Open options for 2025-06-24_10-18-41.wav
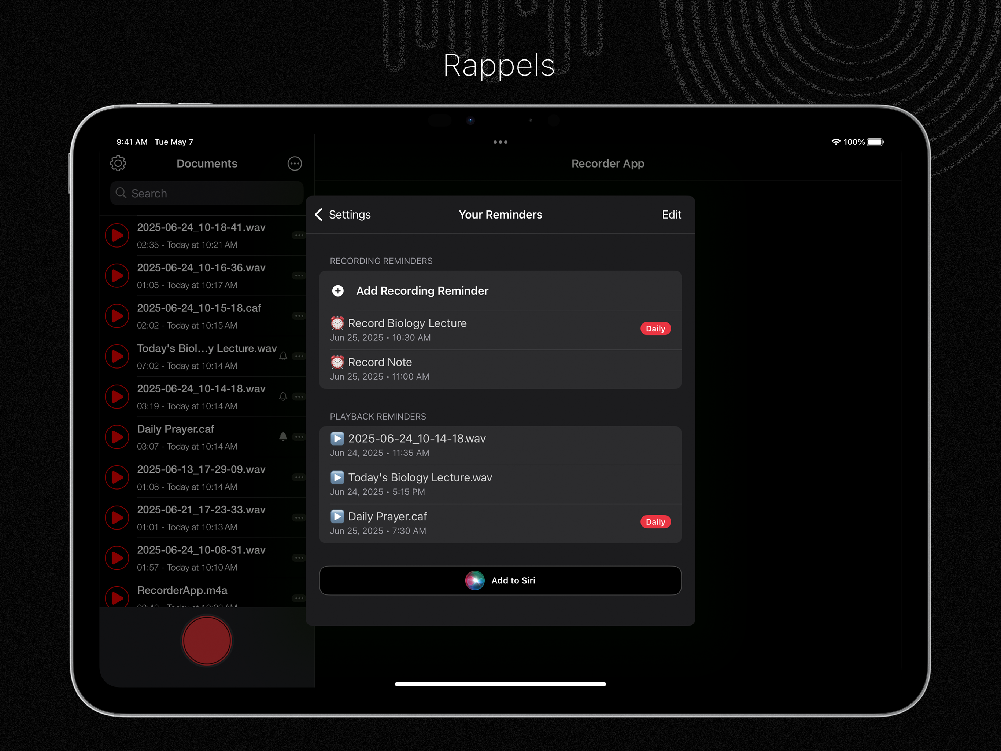The width and height of the screenshot is (1001, 751). point(299,235)
